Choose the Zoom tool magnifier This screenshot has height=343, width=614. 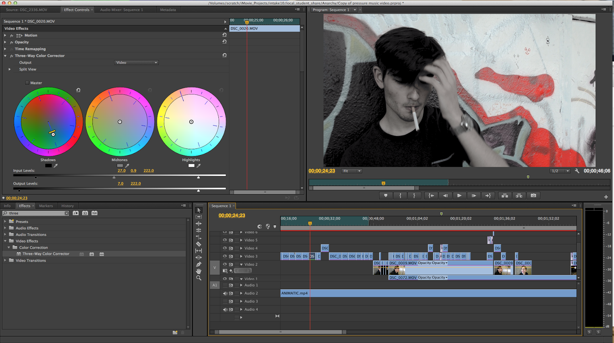point(198,278)
